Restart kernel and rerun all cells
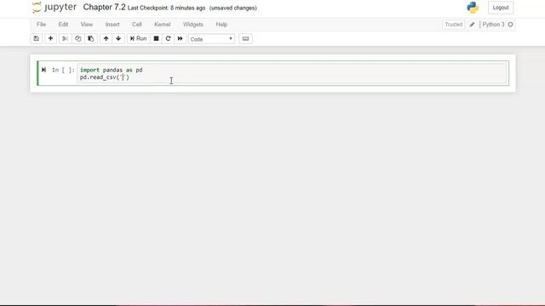 pyautogui.click(x=180, y=38)
